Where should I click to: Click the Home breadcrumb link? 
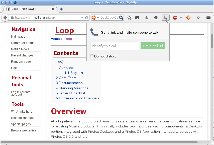(x=55, y=39)
